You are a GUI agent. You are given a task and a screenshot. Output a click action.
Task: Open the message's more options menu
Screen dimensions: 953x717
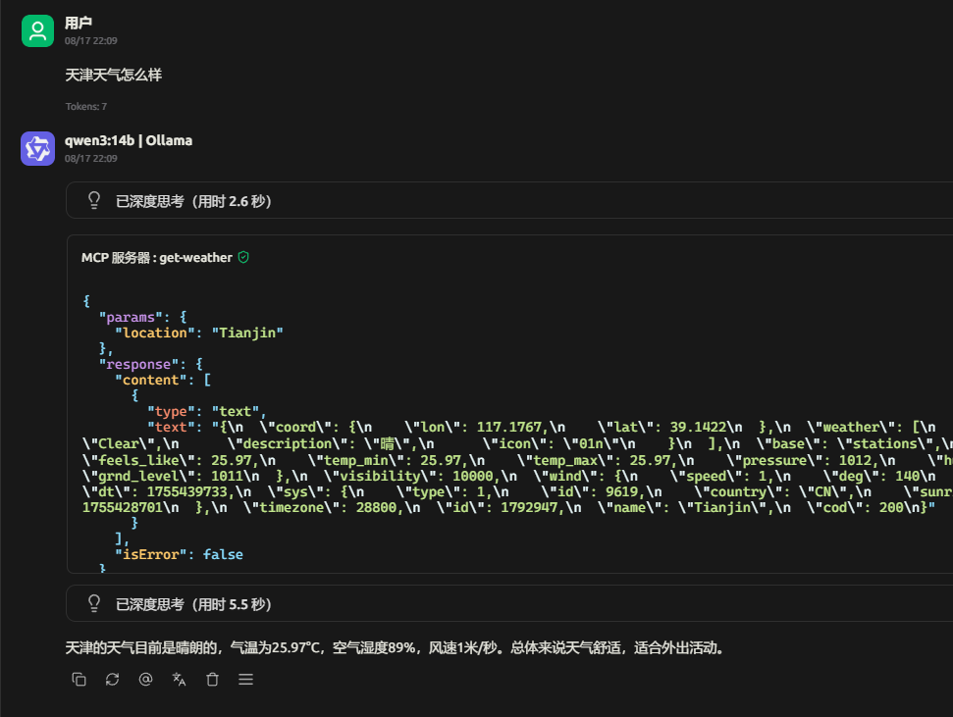(x=245, y=680)
